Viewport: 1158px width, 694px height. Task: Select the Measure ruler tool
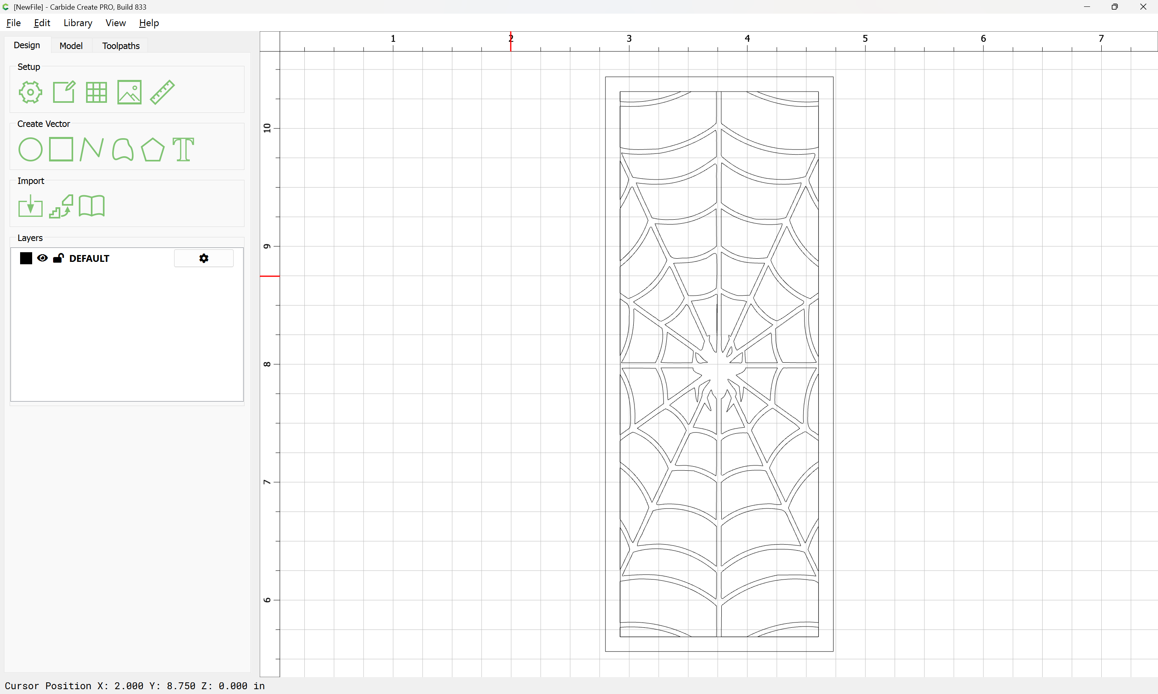pyautogui.click(x=162, y=92)
